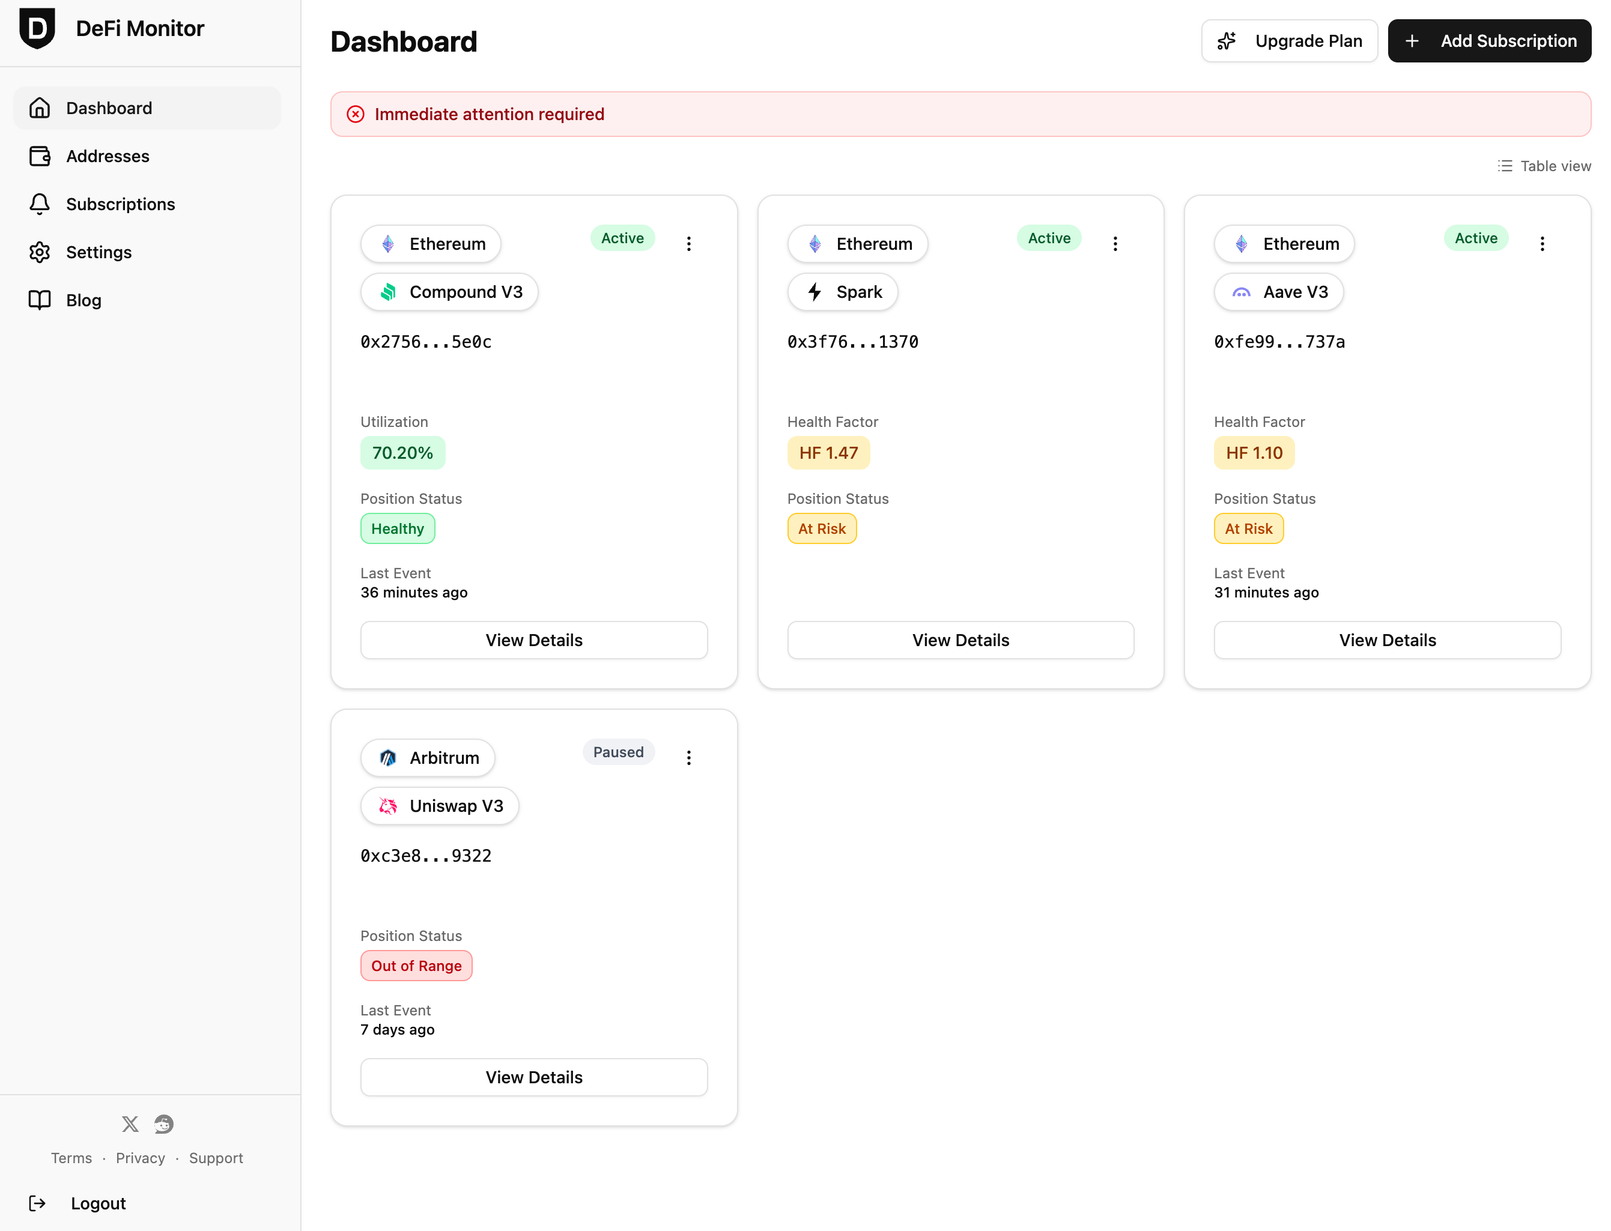Screen dimensions: 1611x1231
Task: Click the Paused status pill on the Uniswap card
Action: [x=619, y=752]
